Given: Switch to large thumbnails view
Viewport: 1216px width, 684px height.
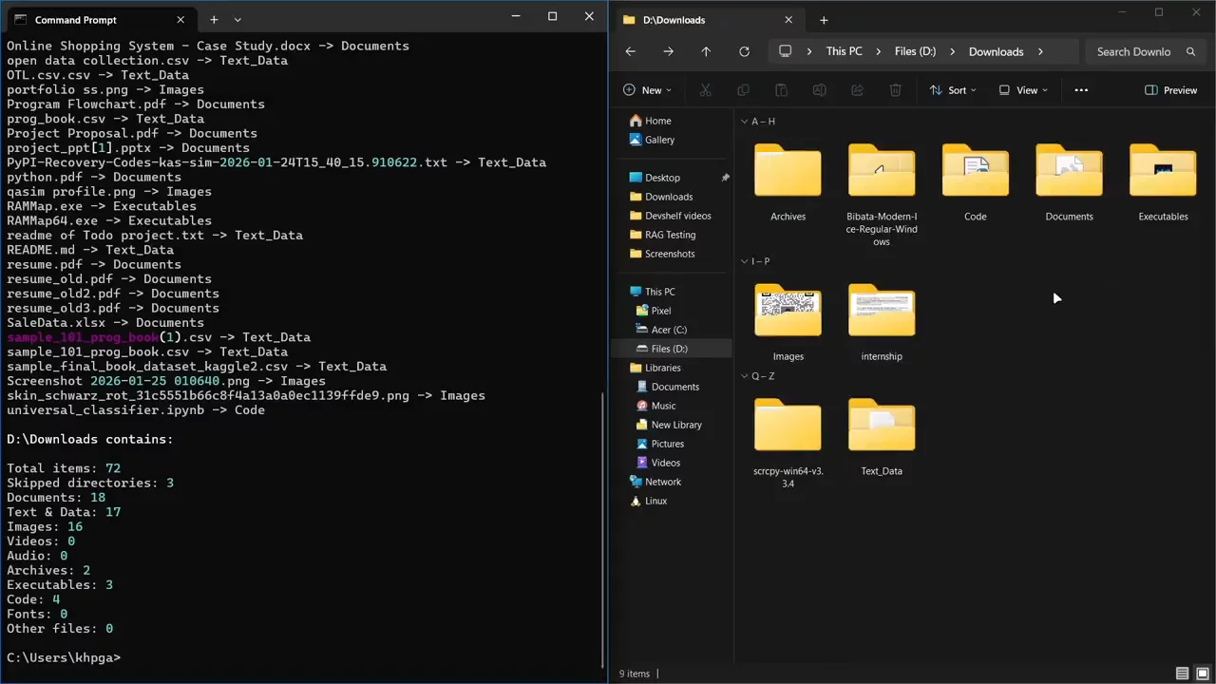Looking at the screenshot, I should click(1202, 674).
